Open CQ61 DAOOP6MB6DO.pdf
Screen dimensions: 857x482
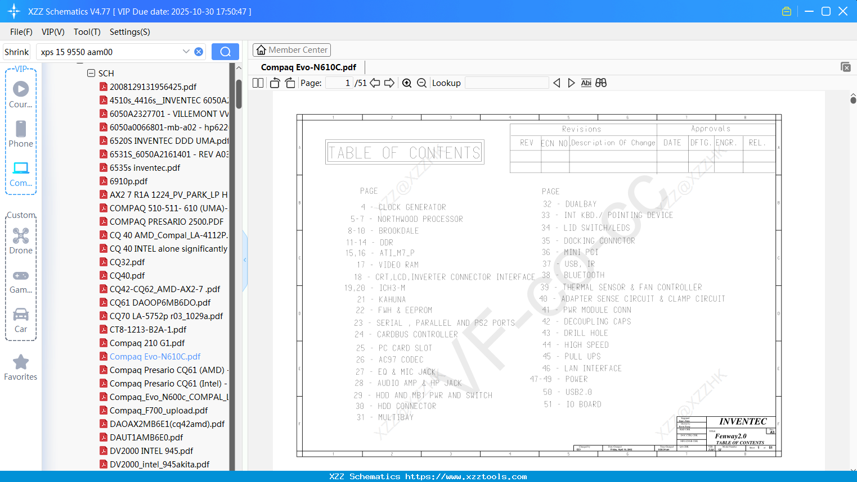[160, 303]
